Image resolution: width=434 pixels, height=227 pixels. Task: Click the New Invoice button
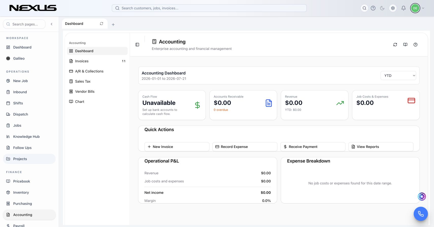click(177, 147)
